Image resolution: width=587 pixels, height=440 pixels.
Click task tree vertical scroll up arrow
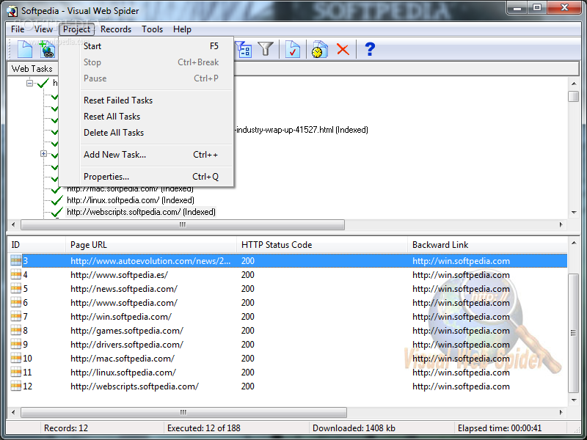tap(574, 83)
